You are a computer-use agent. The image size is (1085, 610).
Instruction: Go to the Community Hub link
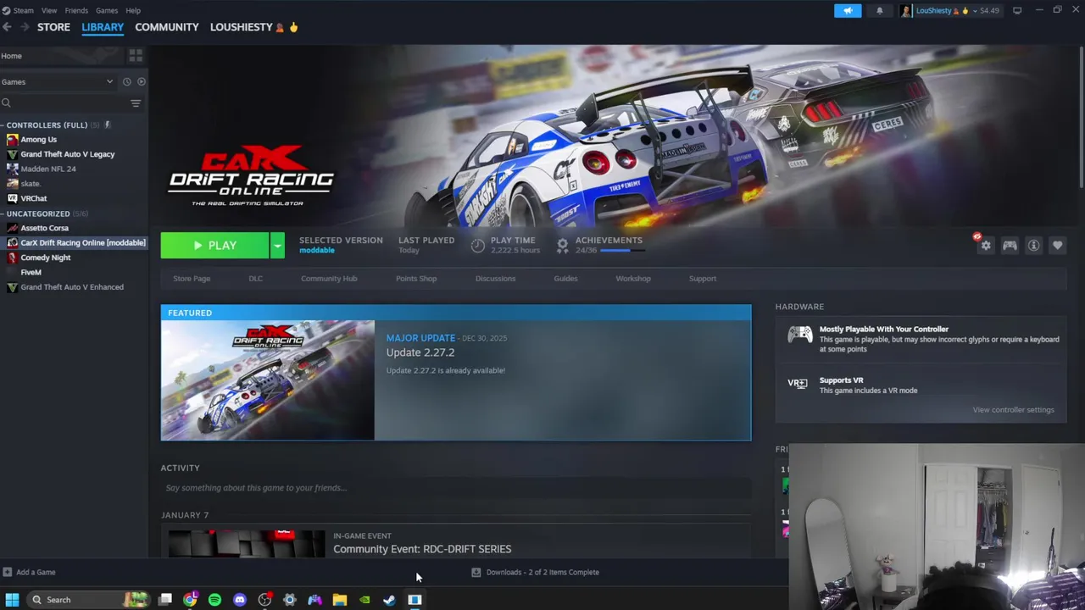coord(329,278)
